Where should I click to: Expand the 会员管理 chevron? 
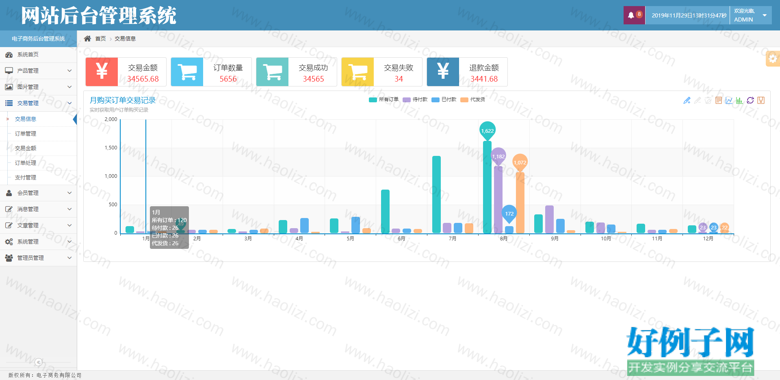(69, 193)
